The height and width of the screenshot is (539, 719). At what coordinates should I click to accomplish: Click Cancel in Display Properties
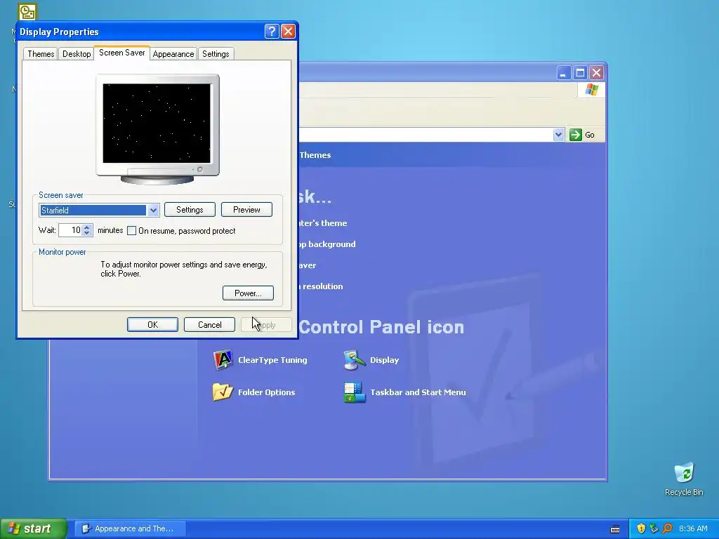tap(209, 324)
